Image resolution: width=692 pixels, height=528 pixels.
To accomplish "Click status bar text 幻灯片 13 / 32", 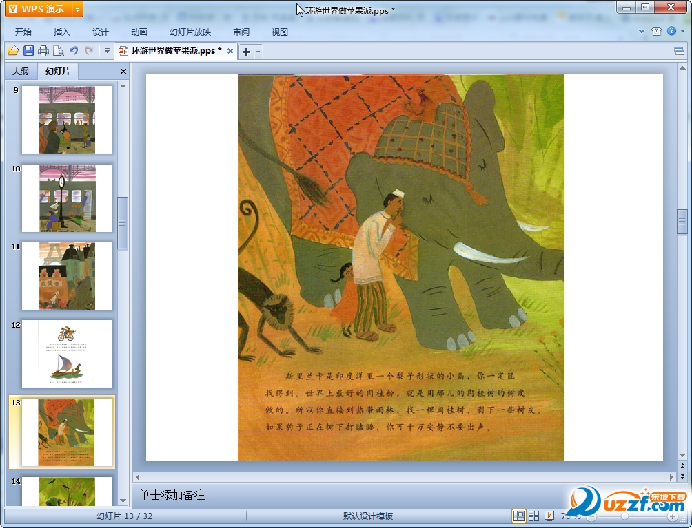I will click(x=125, y=516).
